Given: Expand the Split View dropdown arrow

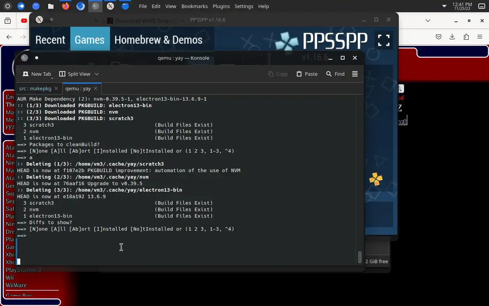Looking at the screenshot, I should [97, 74].
